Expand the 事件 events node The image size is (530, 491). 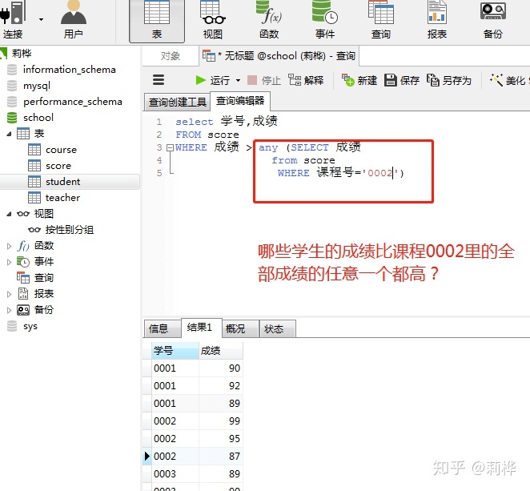[x=9, y=262]
